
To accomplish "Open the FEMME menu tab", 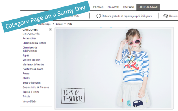I will pyautogui.click(x=98, y=7).
